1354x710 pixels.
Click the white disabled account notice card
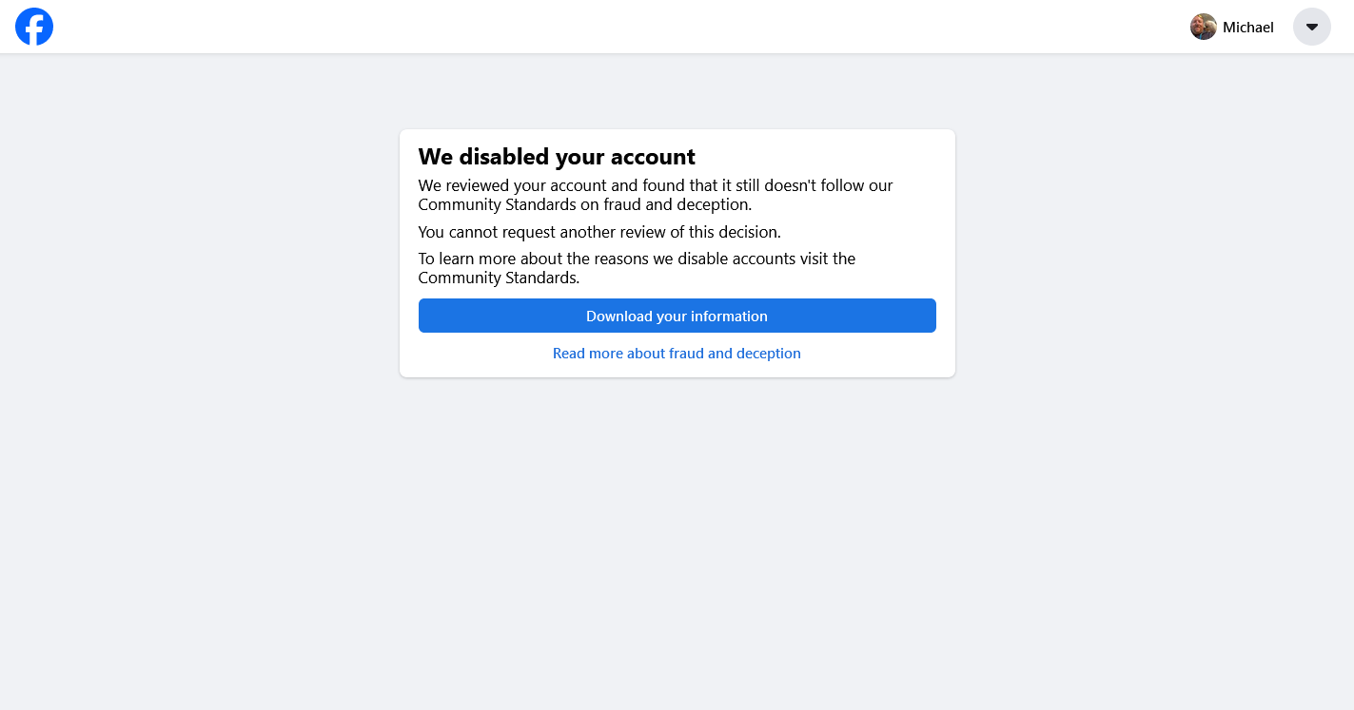tap(677, 253)
